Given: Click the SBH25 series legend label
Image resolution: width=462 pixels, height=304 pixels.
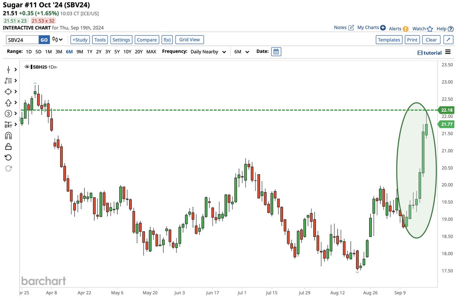Looking at the screenshot, I should pos(39,67).
